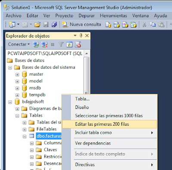Expand the master database node

coord(17,74)
